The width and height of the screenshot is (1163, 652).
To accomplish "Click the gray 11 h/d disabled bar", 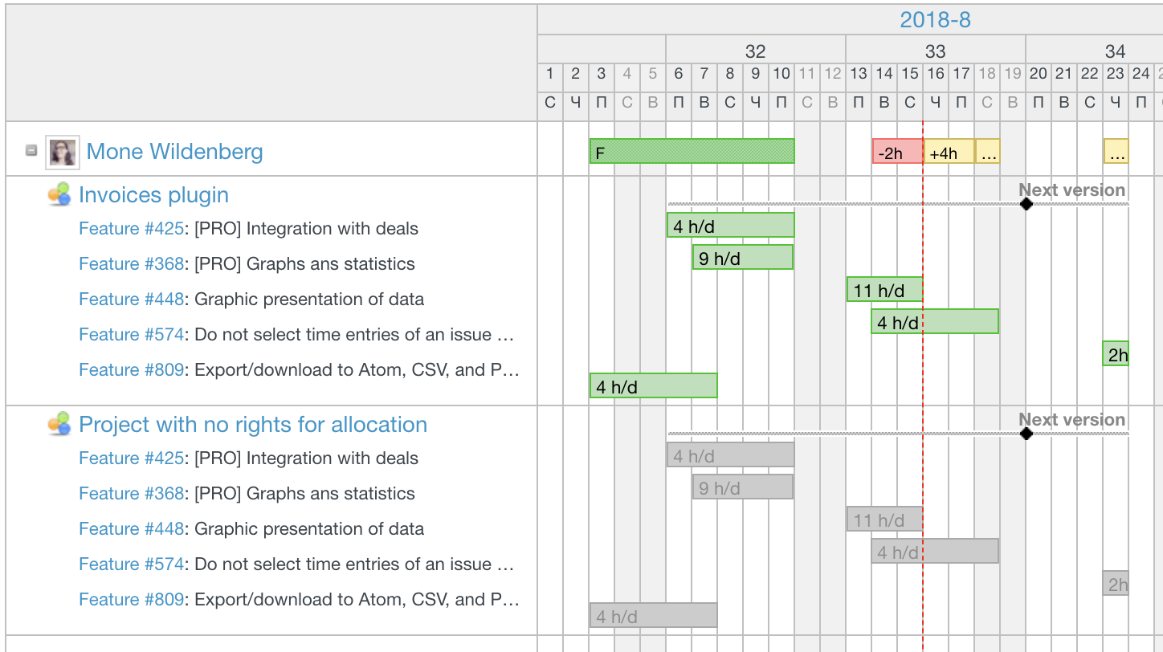I will point(884,519).
